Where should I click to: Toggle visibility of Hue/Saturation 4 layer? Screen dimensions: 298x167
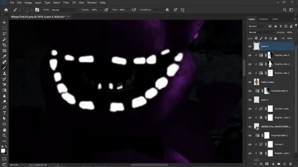pyautogui.click(x=250, y=91)
